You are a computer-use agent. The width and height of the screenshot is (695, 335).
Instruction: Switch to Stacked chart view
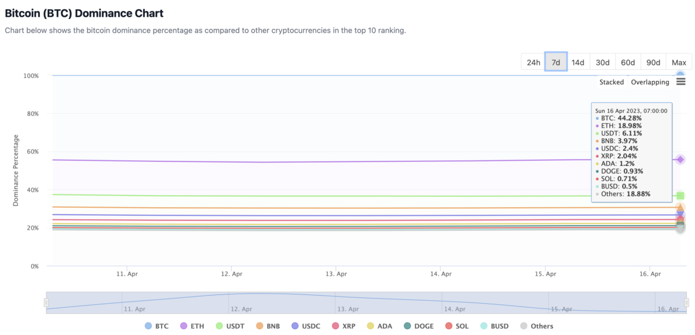click(612, 82)
